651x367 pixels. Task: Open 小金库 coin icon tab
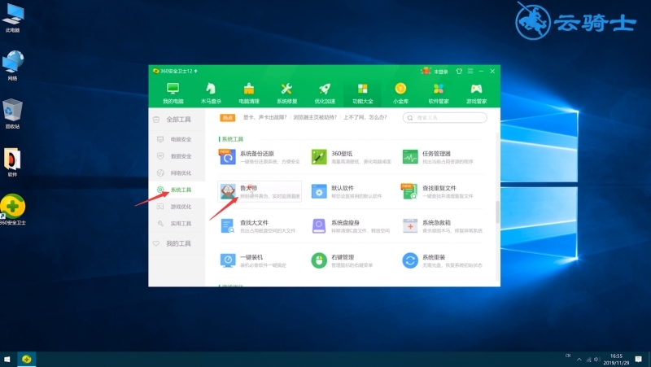[x=400, y=93]
